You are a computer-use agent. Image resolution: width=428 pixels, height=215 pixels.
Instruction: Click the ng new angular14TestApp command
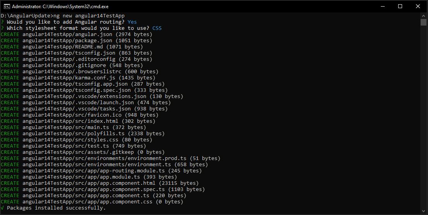click(89, 16)
